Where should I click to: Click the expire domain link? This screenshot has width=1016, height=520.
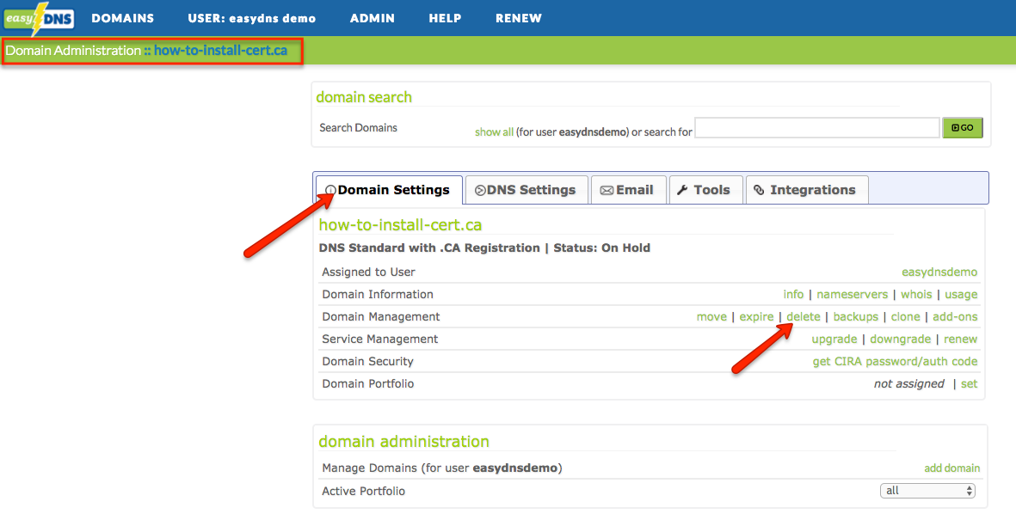(756, 316)
